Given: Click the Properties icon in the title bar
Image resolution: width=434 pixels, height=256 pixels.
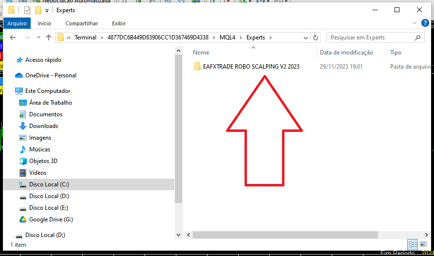Looking at the screenshot, I should (x=27, y=10).
